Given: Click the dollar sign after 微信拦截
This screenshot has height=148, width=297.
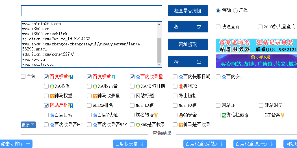Looking at the screenshot, I should (x=247, y=115).
